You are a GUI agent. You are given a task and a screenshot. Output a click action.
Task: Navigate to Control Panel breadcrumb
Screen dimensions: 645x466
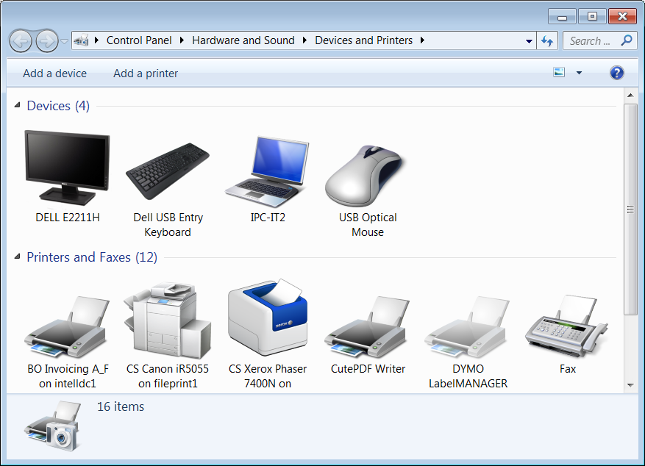[139, 40]
